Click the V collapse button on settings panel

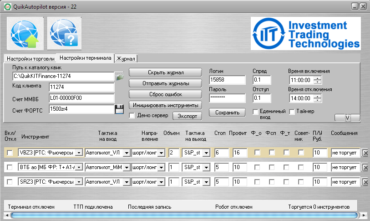[347, 118]
